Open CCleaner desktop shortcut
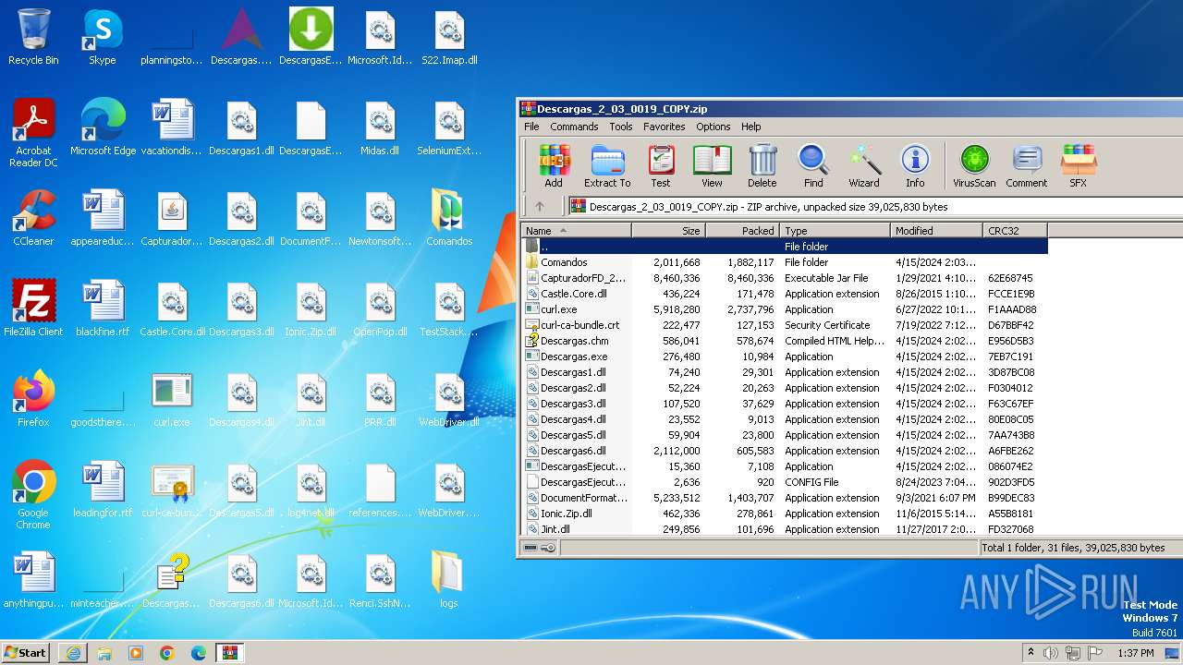The width and height of the screenshot is (1183, 665). [x=33, y=219]
